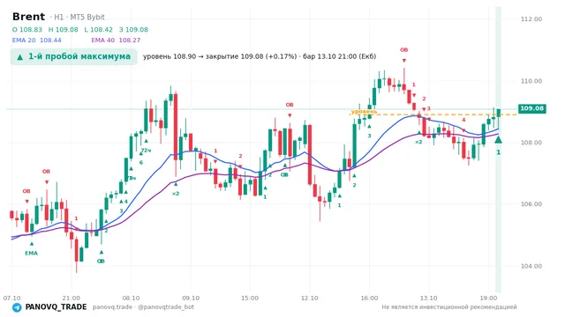Click the 1-й пробой максимума badge
Viewport: 565px width, 317px height.
74,56
